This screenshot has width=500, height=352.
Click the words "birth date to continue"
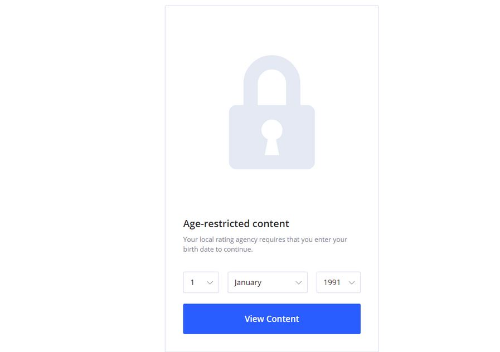(218, 249)
